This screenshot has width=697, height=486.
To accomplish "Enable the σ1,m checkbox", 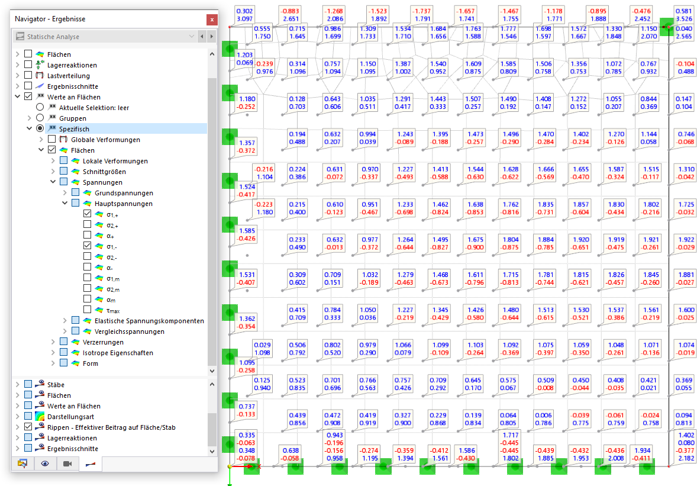I will pos(87,278).
